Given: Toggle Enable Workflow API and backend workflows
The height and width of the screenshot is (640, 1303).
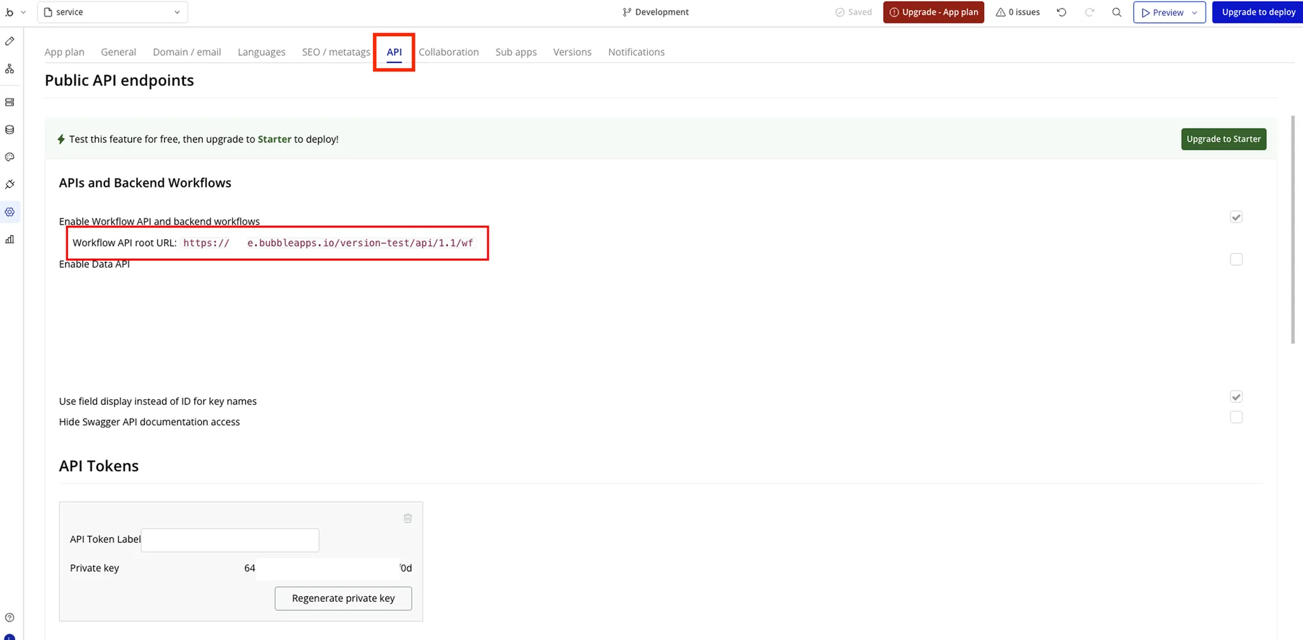Looking at the screenshot, I should (1236, 217).
